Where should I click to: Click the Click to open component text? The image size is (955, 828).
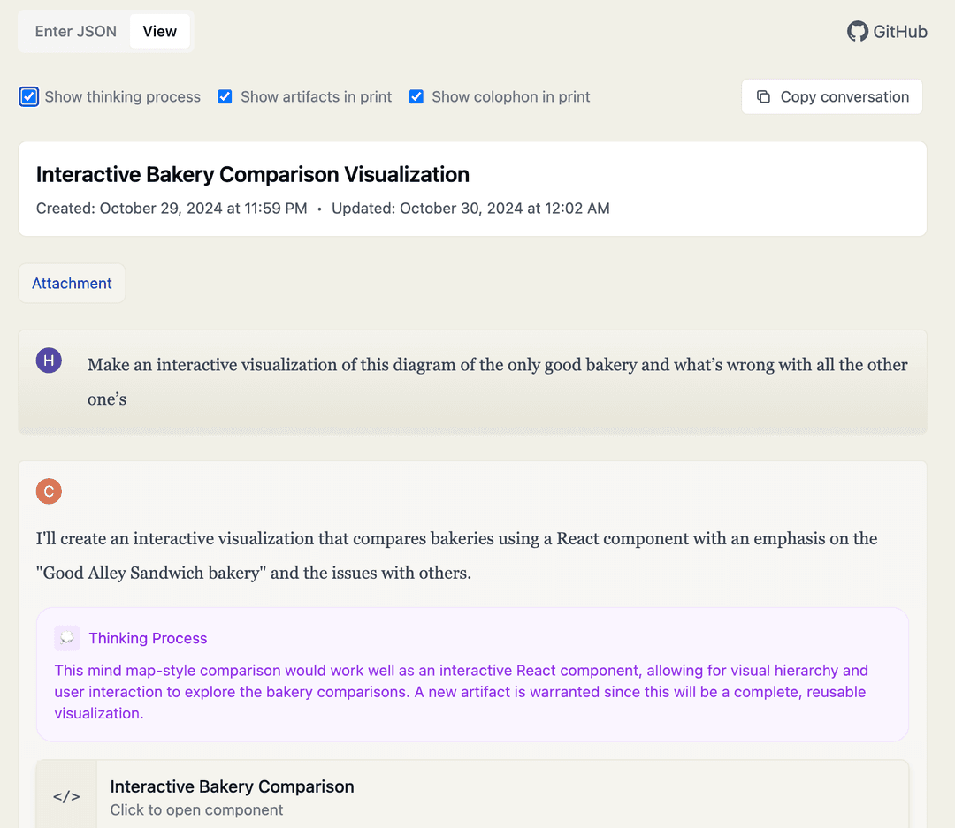click(196, 809)
